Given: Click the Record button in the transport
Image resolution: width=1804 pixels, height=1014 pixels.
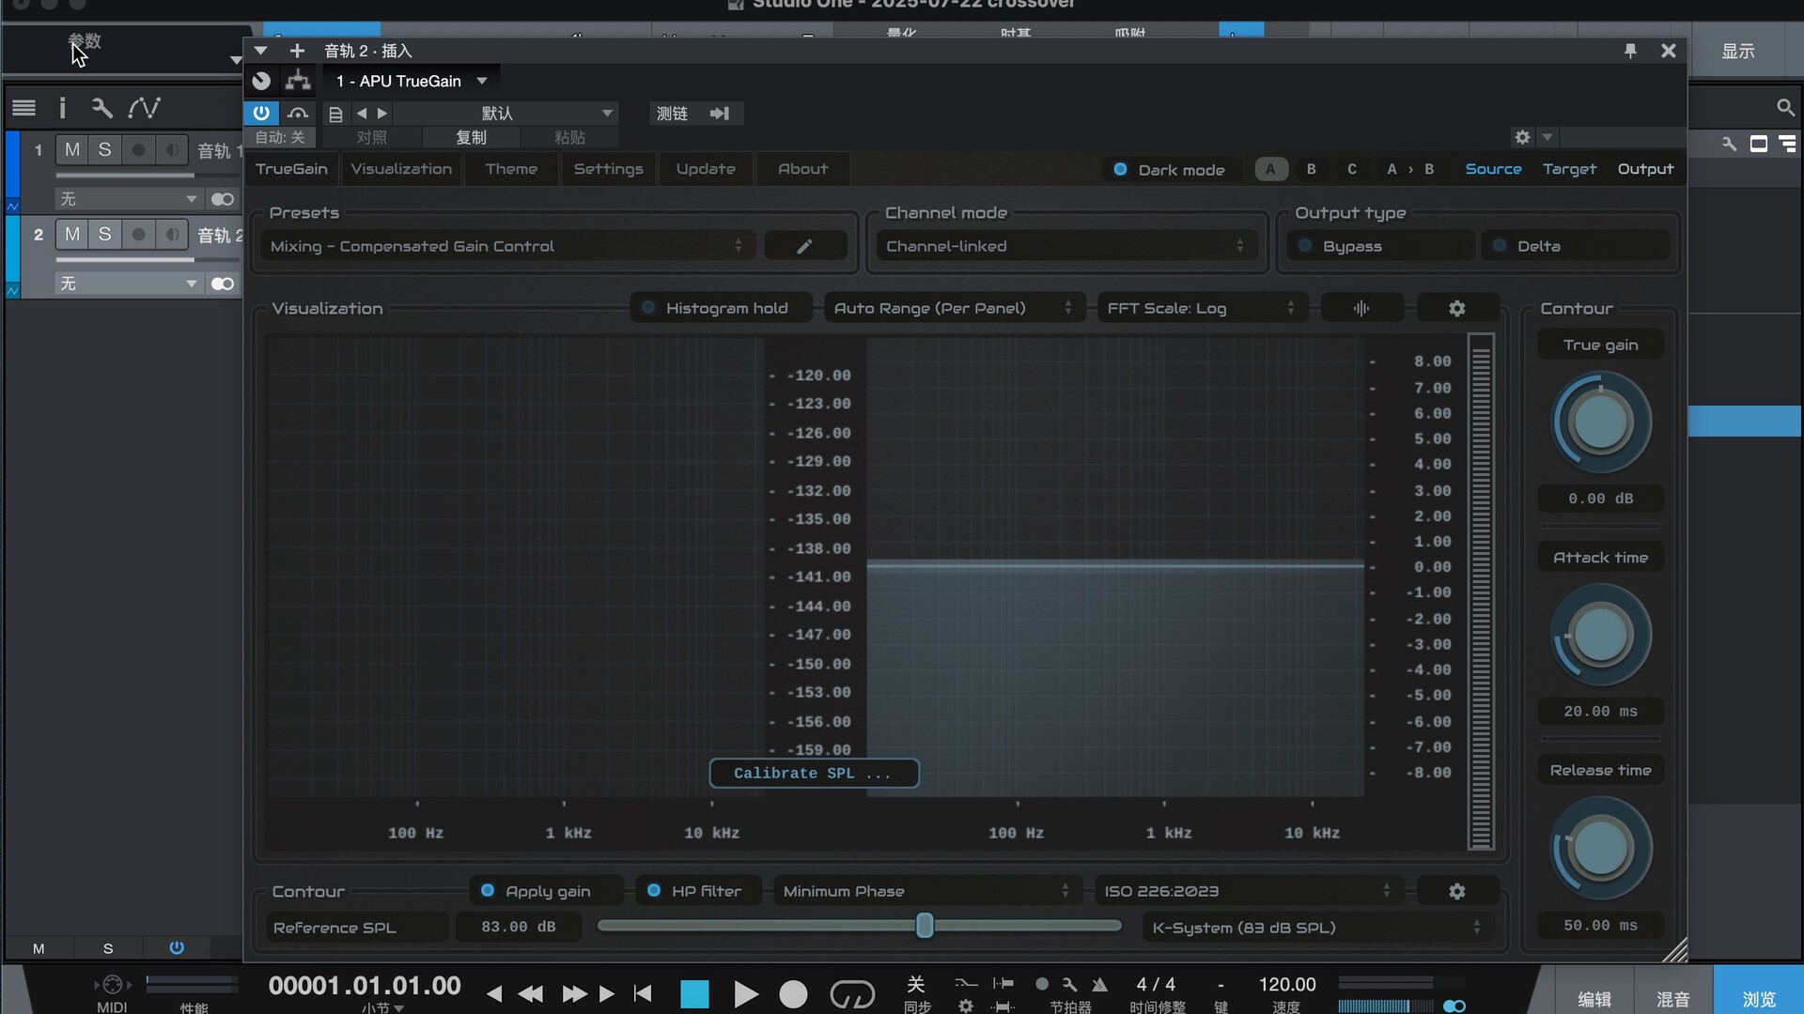Looking at the screenshot, I should click(x=793, y=994).
